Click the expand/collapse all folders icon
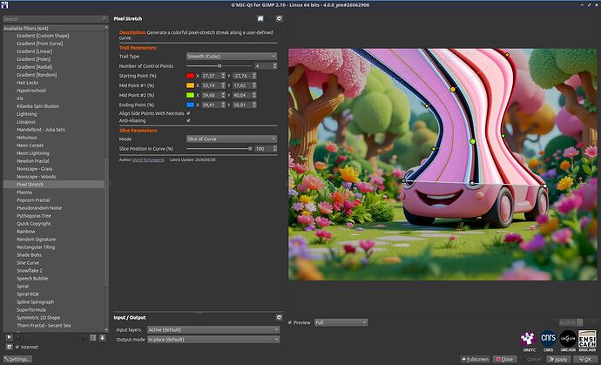Screen dimensions: 601x365 pos(92,338)
